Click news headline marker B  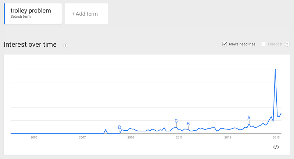188,124
